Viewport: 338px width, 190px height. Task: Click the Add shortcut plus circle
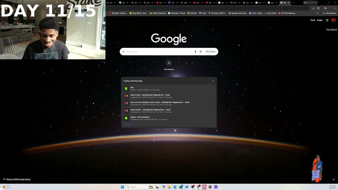click(169, 63)
